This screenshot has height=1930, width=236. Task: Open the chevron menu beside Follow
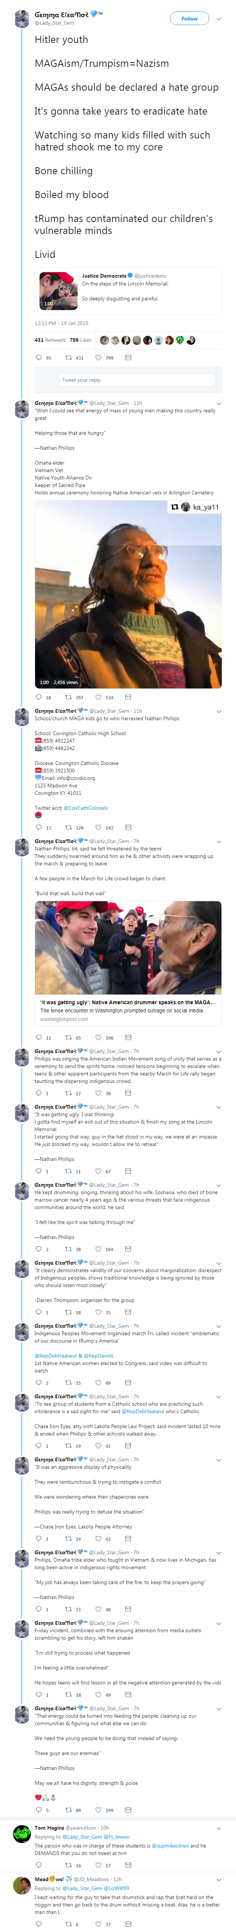coord(219,19)
